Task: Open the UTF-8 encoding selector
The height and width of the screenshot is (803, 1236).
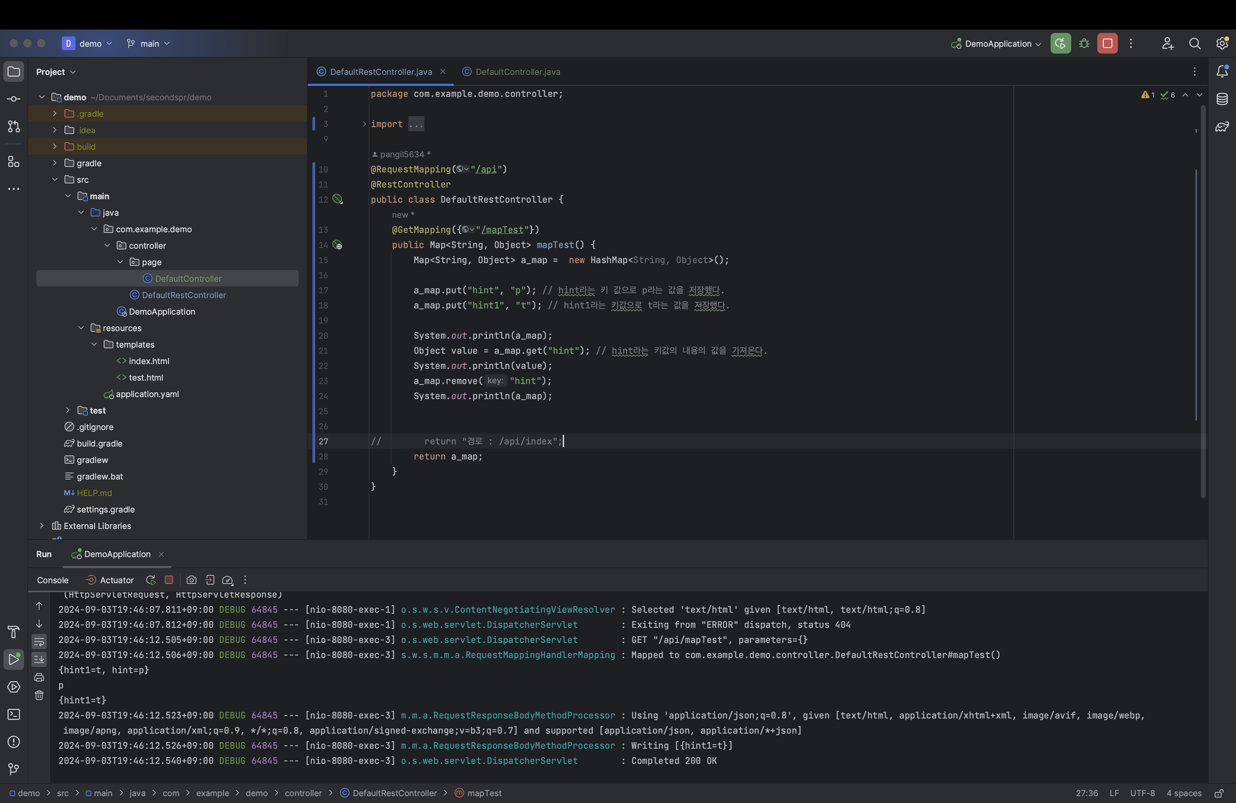Action: pyautogui.click(x=1142, y=793)
